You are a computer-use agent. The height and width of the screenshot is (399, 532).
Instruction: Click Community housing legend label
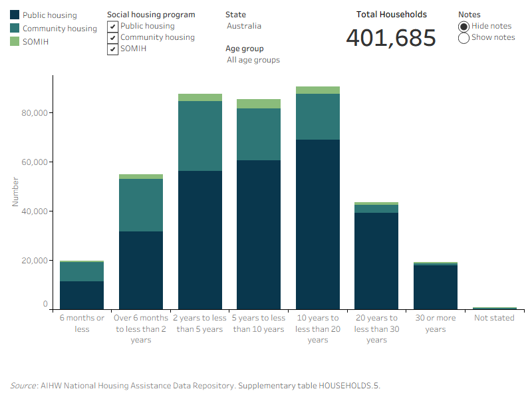click(60, 29)
